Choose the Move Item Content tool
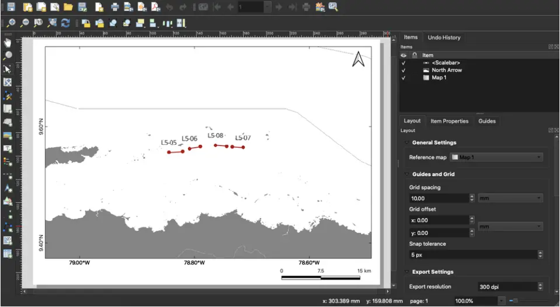This screenshot has width=560, height=307. (7, 82)
